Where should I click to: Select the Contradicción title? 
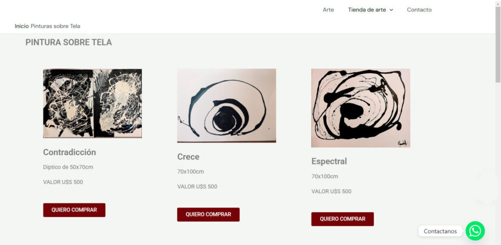[69, 153]
